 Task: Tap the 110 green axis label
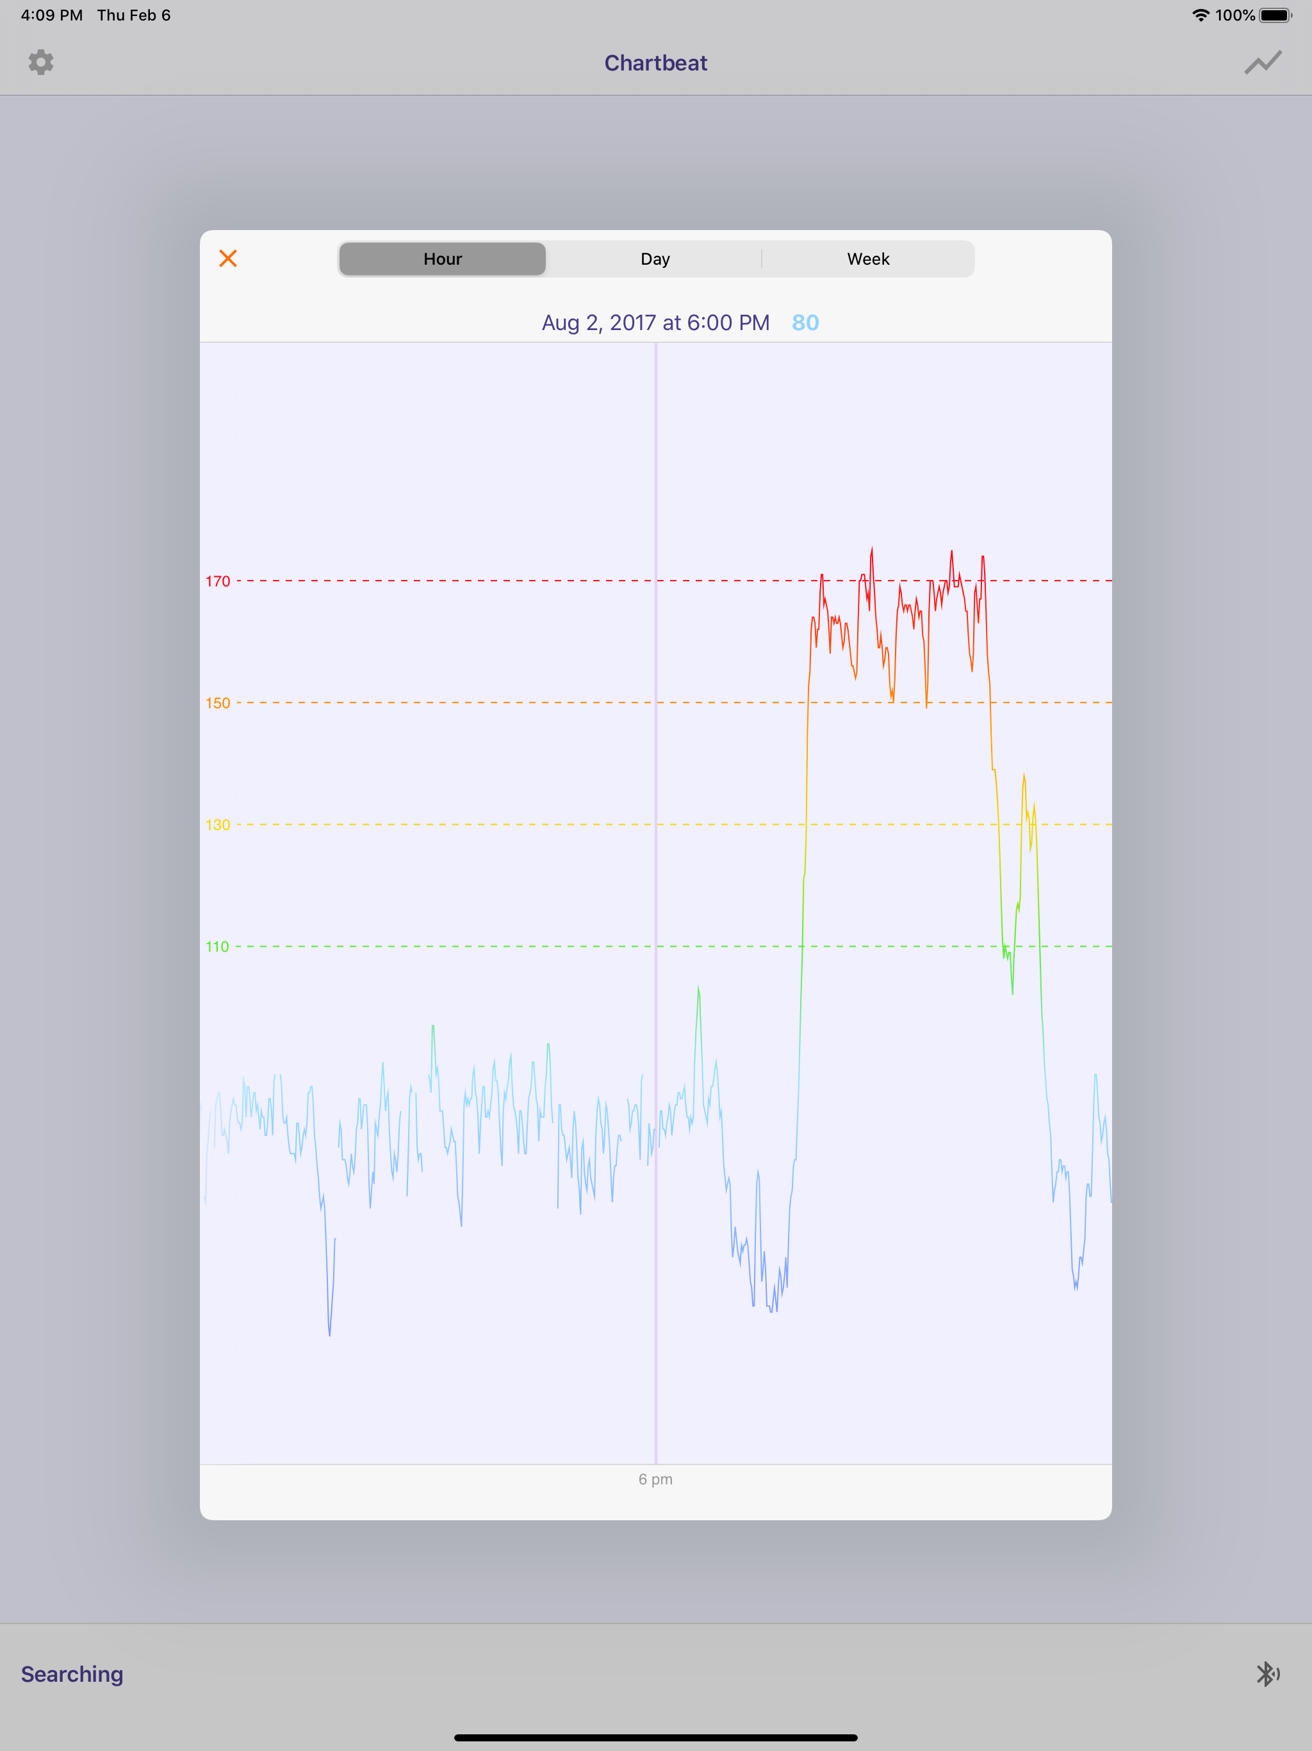[x=217, y=947]
